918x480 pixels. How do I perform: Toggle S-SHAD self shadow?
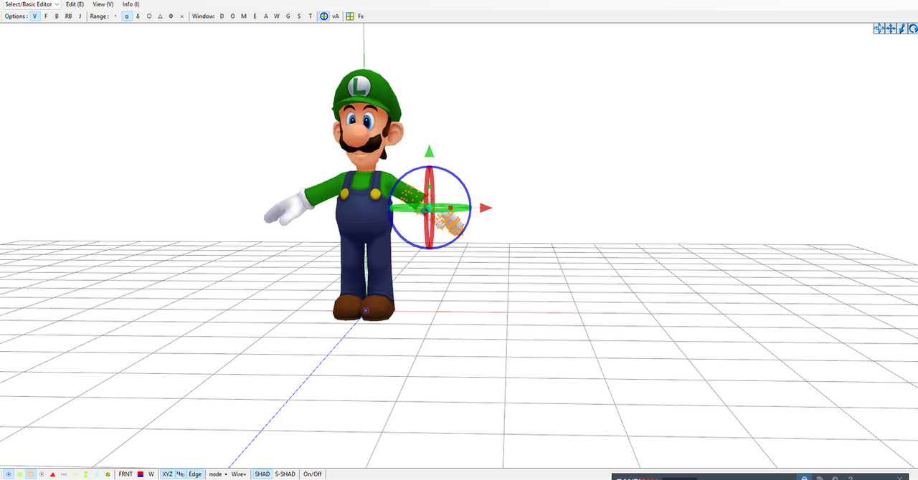pyautogui.click(x=285, y=474)
